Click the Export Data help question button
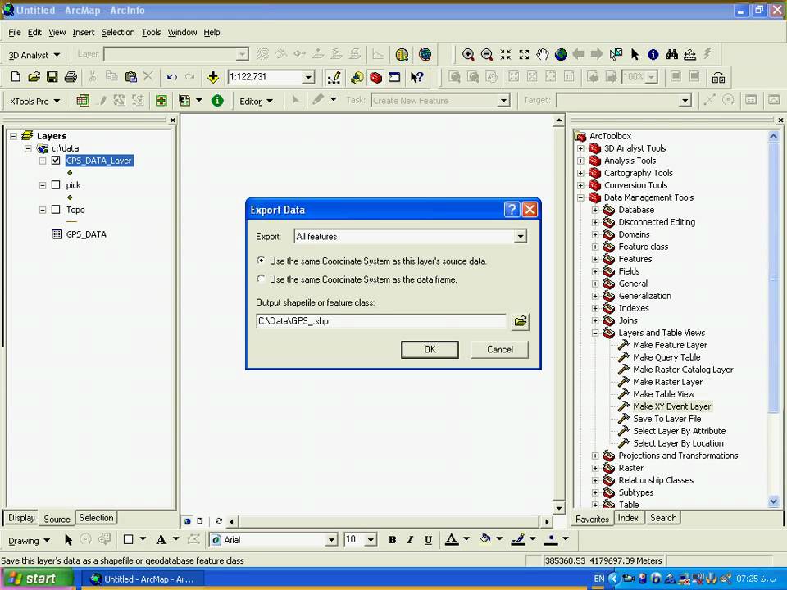 pos(512,209)
